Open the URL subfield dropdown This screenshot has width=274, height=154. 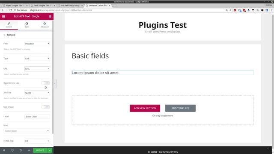pyautogui.click(x=37, y=69)
